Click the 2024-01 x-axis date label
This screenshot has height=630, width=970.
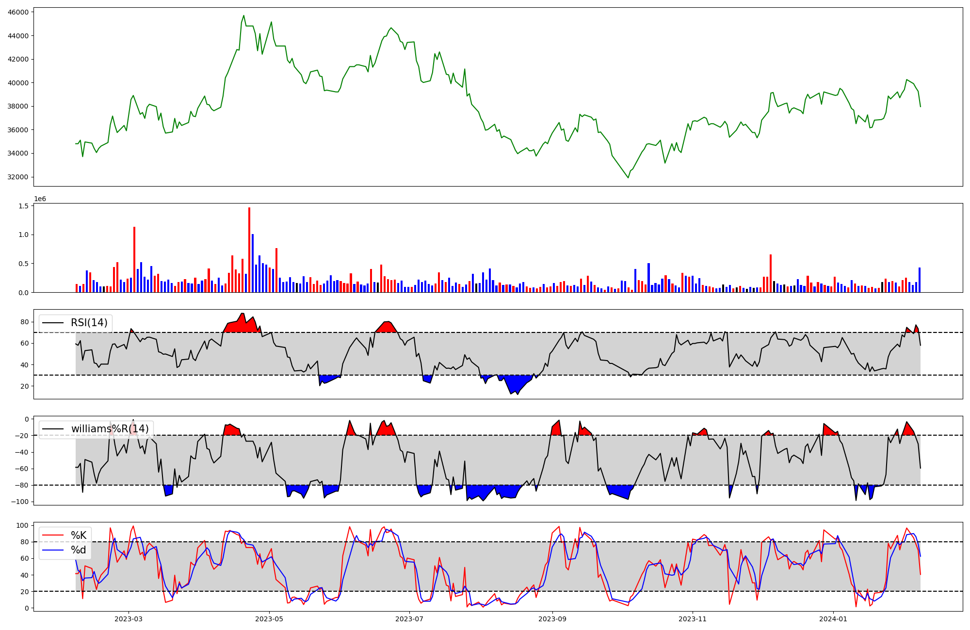point(833,619)
